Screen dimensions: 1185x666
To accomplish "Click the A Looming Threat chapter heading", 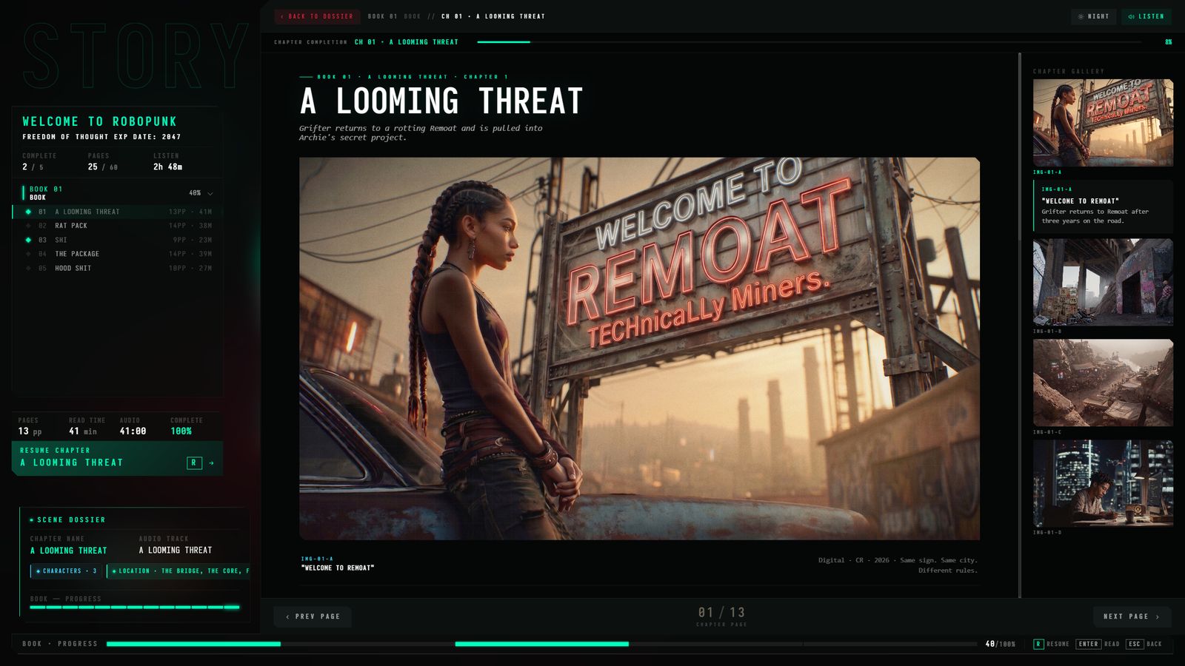I will pos(441,101).
